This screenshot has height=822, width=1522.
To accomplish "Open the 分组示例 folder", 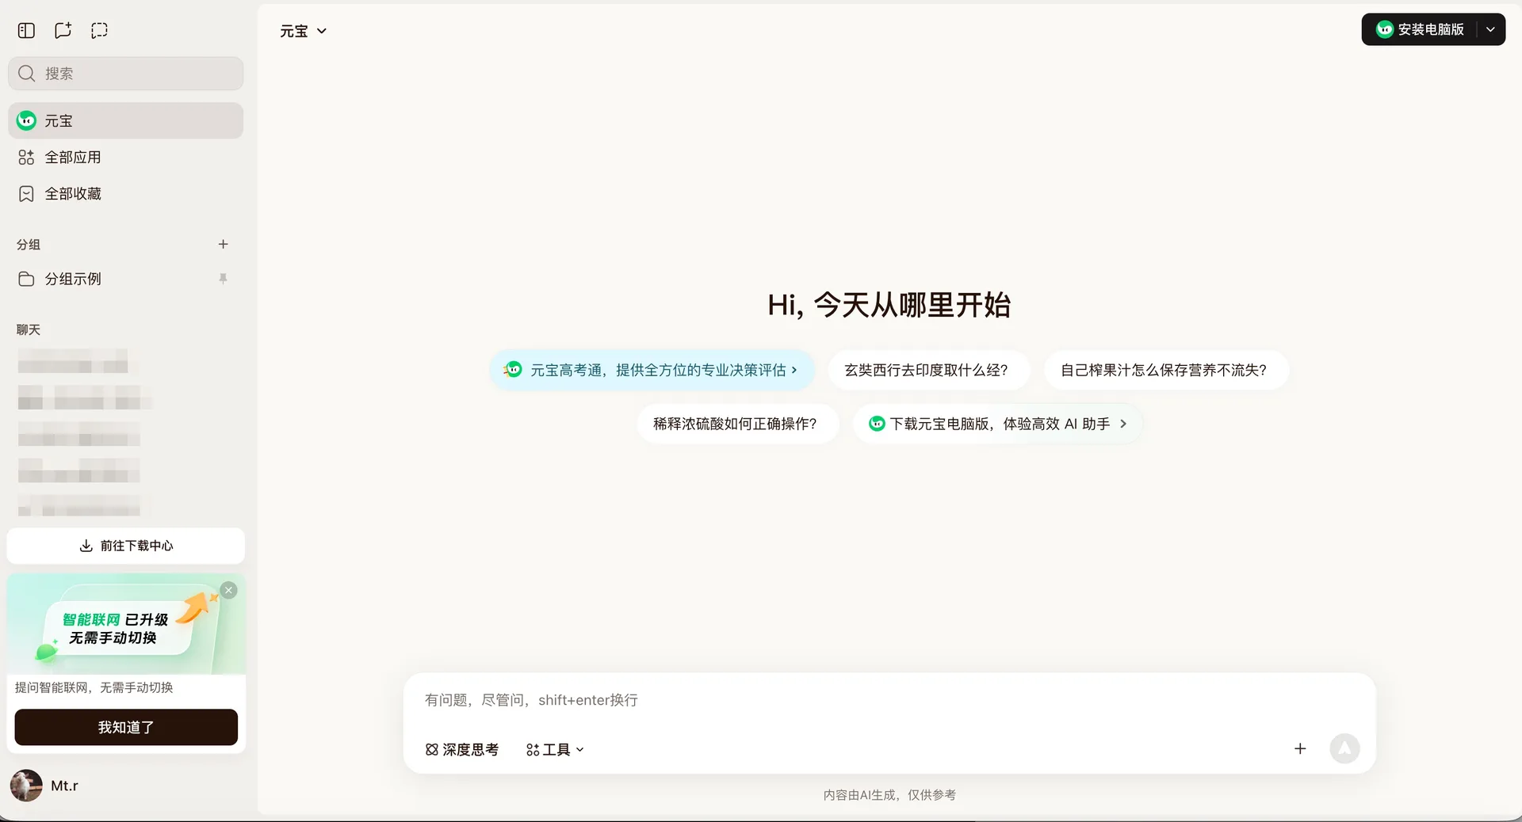I will tap(126, 279).
